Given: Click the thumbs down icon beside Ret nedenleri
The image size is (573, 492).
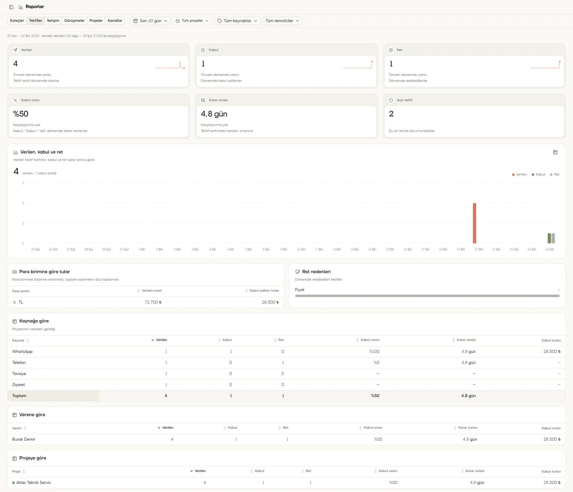Looking at the screenshot, I should pyautogui.click(x=298, y=272).
